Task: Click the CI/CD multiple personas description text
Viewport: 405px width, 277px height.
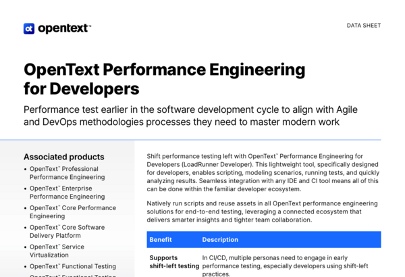Action: (285, 266)
